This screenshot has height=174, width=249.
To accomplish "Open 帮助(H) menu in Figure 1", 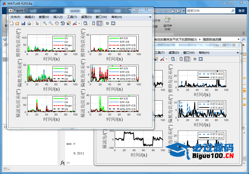I will [117, 17].
